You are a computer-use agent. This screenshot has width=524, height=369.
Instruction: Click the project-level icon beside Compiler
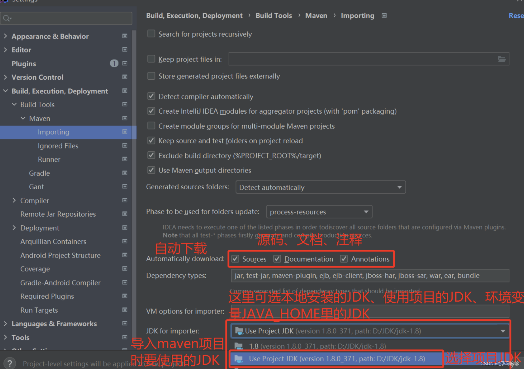(x=125, y=200)
